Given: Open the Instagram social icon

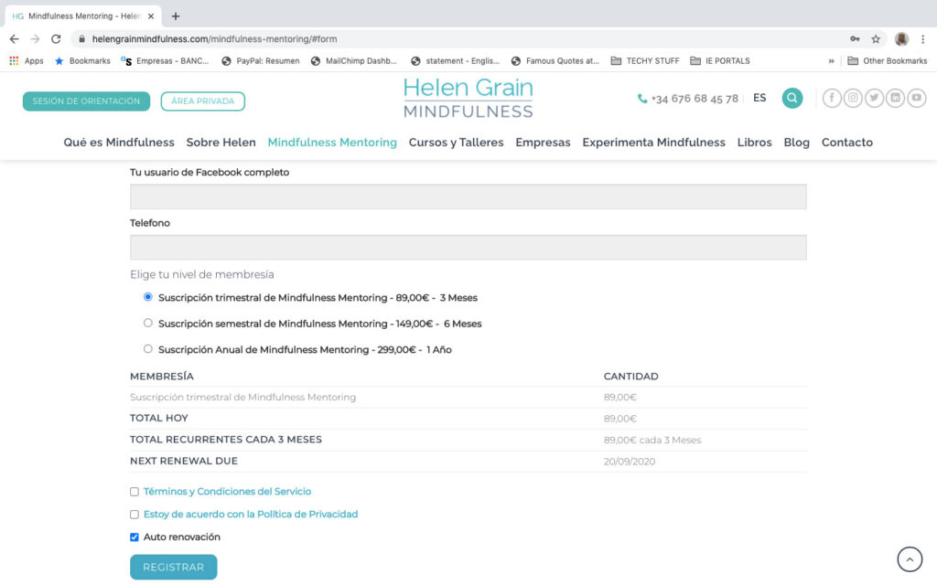Looking at the screenshot, I should 853,98.
